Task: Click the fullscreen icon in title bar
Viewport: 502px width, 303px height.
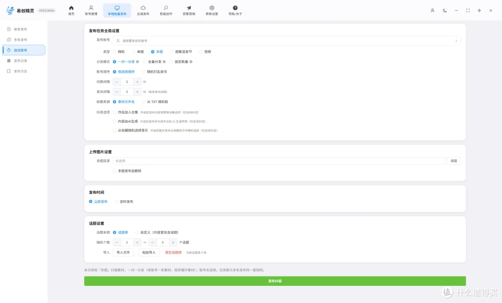Action: coord(468,11)
